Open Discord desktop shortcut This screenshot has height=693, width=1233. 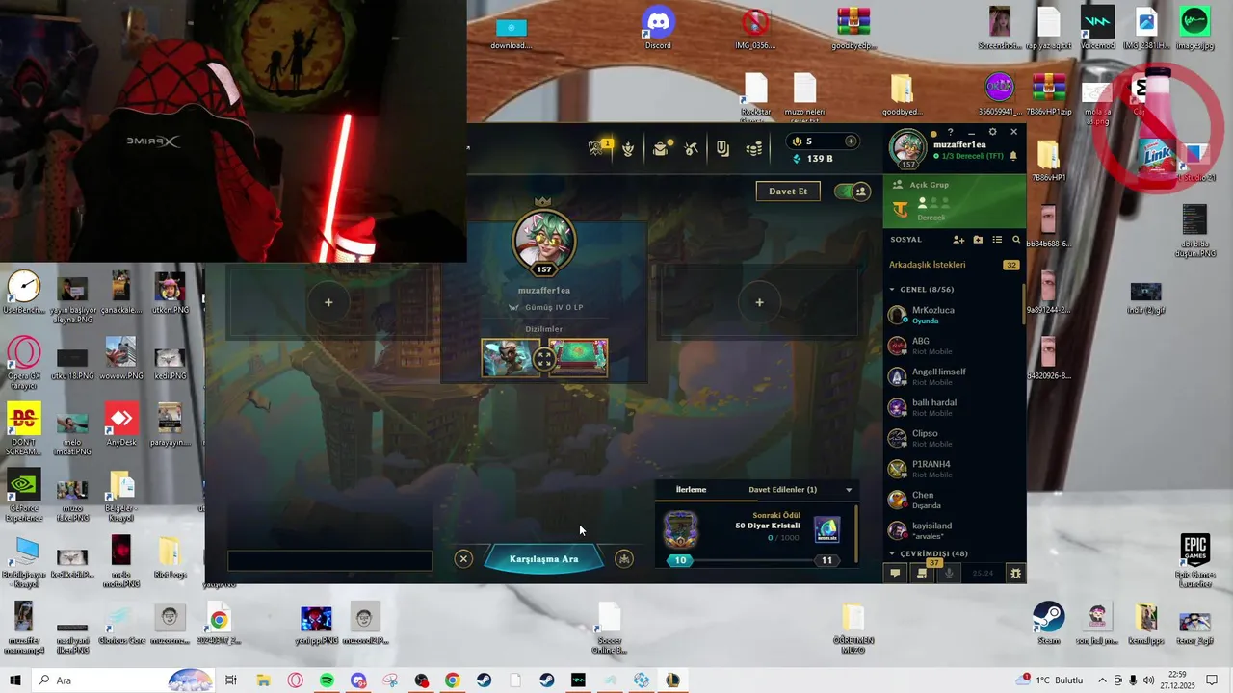pyautogui.click(x=658, y=28)
